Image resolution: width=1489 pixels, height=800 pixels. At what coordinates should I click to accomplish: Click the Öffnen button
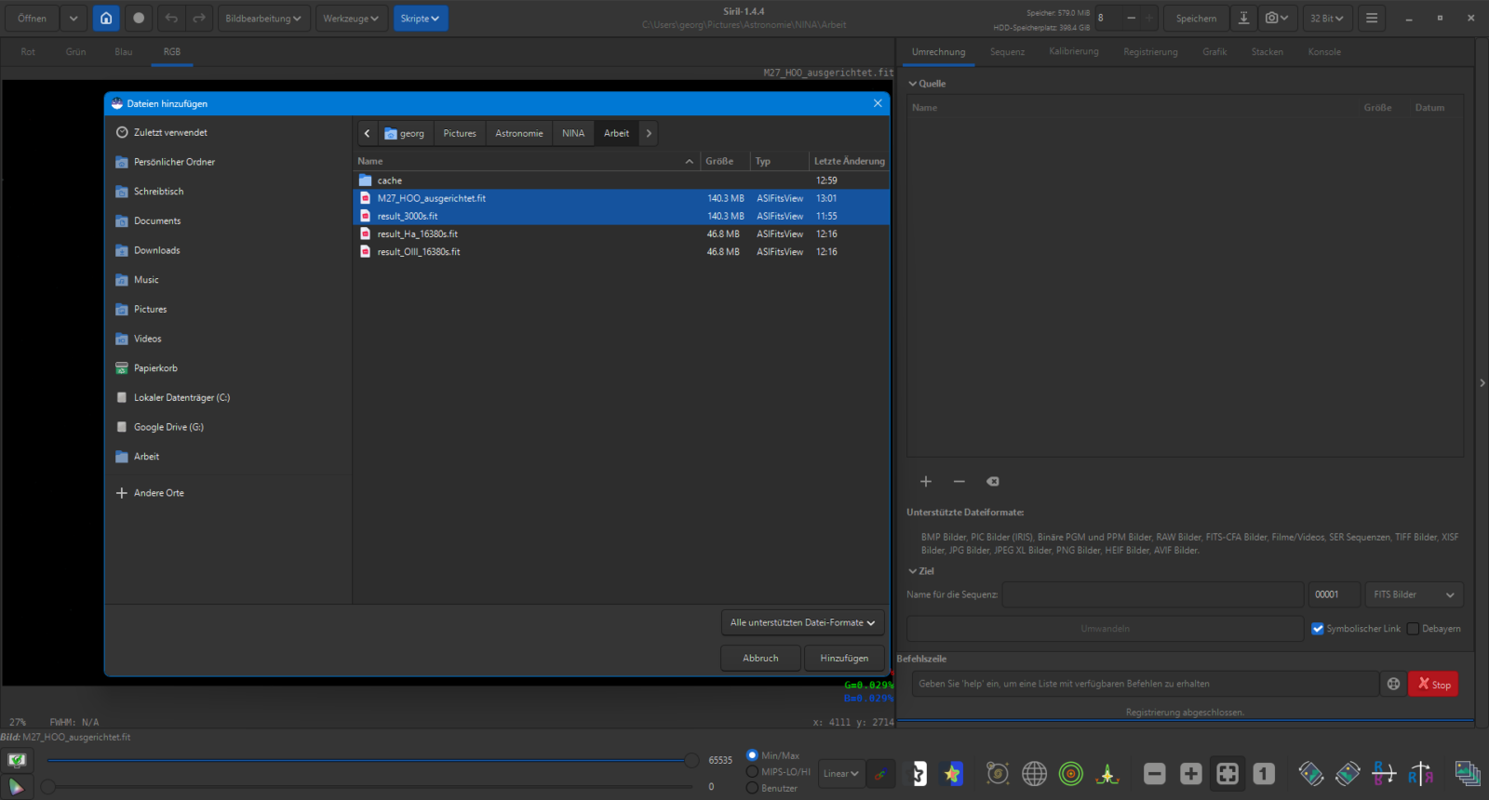tap(32, 19)
